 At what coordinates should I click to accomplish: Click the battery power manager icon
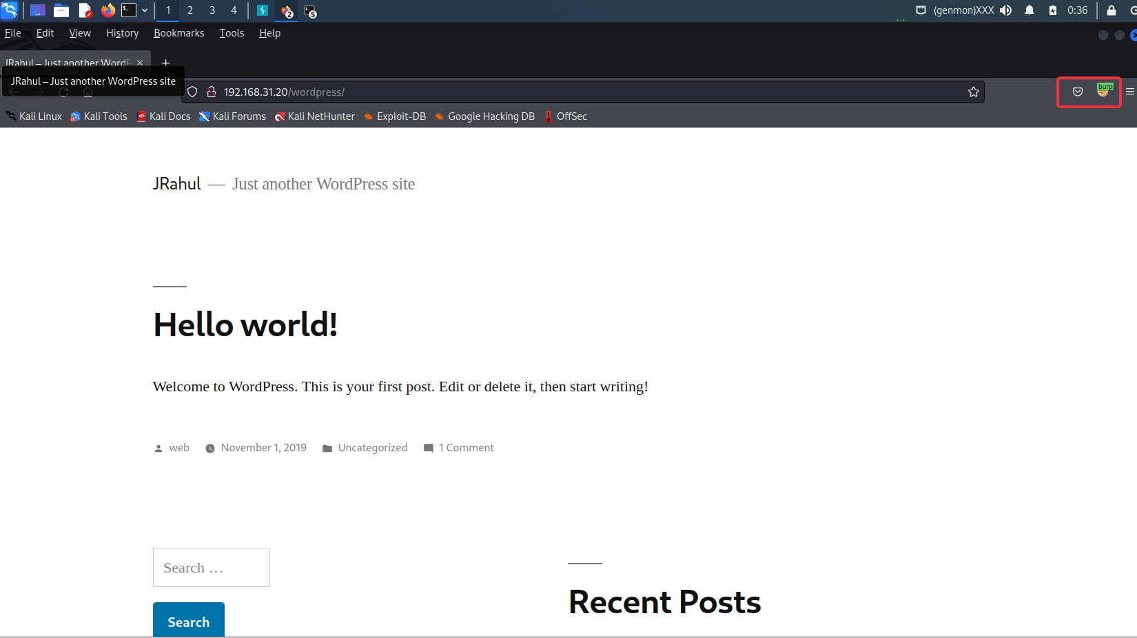pos(1053,10)
